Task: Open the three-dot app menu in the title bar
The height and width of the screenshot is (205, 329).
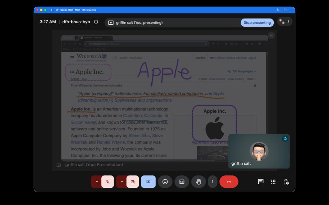Action: click(x=292, y=10)
